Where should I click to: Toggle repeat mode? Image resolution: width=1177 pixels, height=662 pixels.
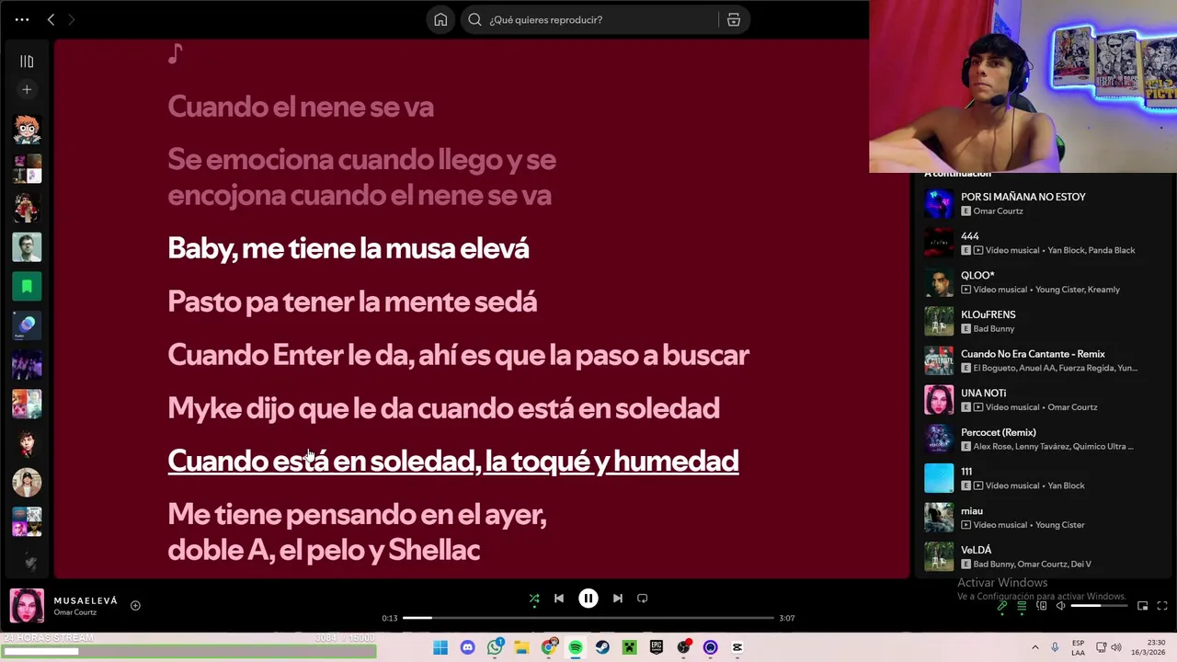pyautogui.click(x=643, y=599)
